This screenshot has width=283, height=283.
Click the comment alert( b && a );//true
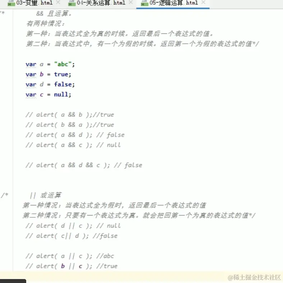click(x=70, y=125)
